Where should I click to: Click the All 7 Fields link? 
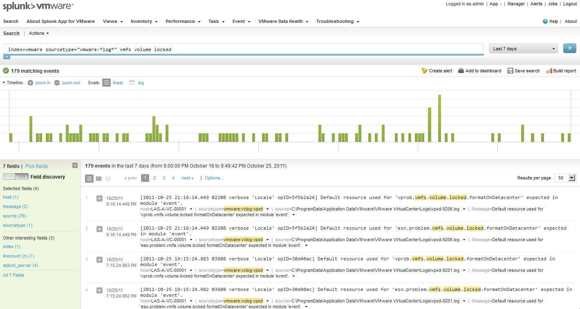pos(13,275)
